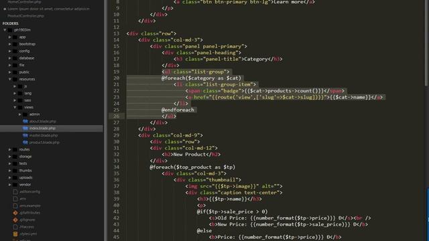429x241 pixels.
Task: Click the admin folder icon
Action: coord(25,114)
